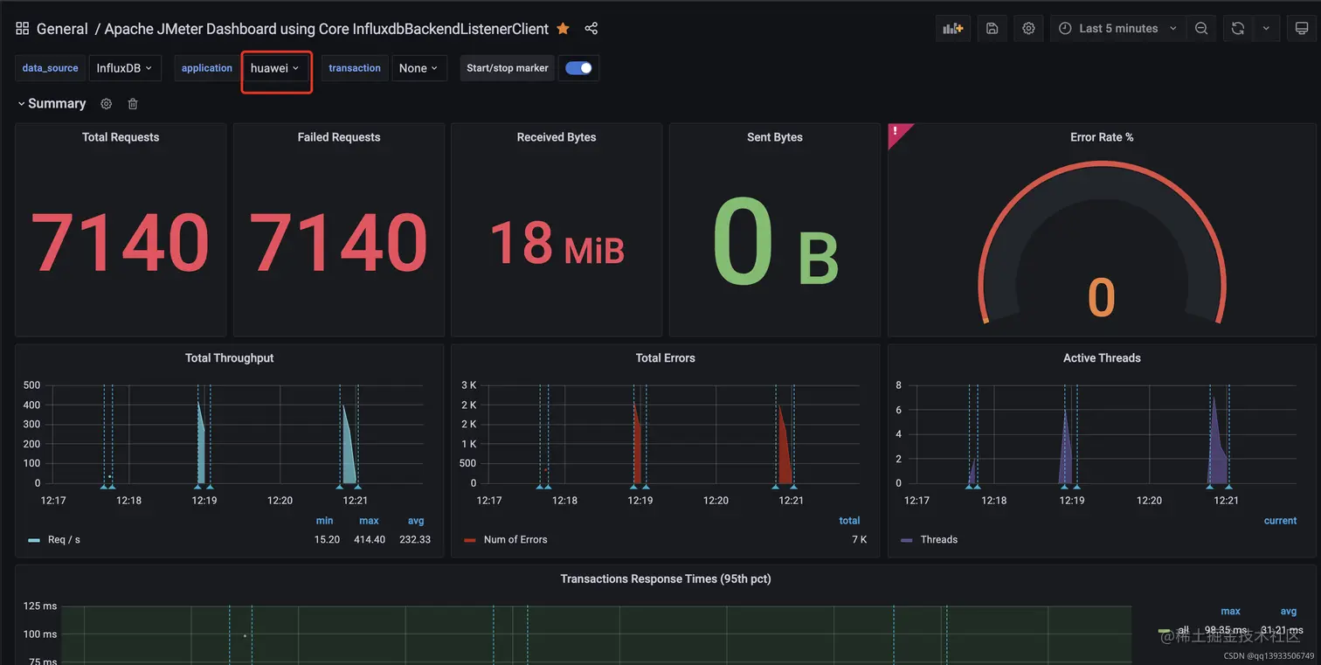Screen dimensions: 1321x665
Task: Click the Total Requests value 7140
Action: click(x=121, y=242)
